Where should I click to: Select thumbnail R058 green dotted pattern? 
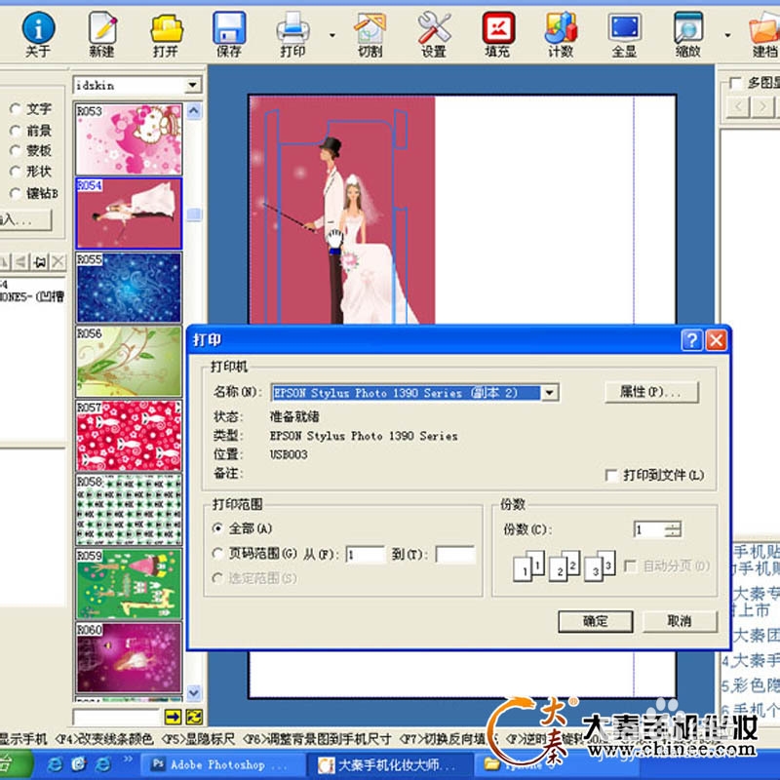coord(129,509)
